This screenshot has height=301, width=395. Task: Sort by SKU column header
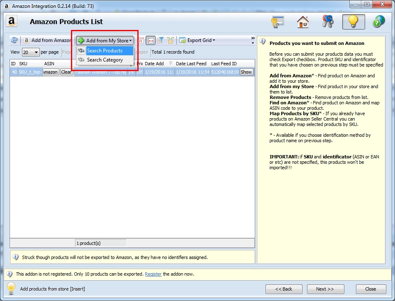[30, 64]
